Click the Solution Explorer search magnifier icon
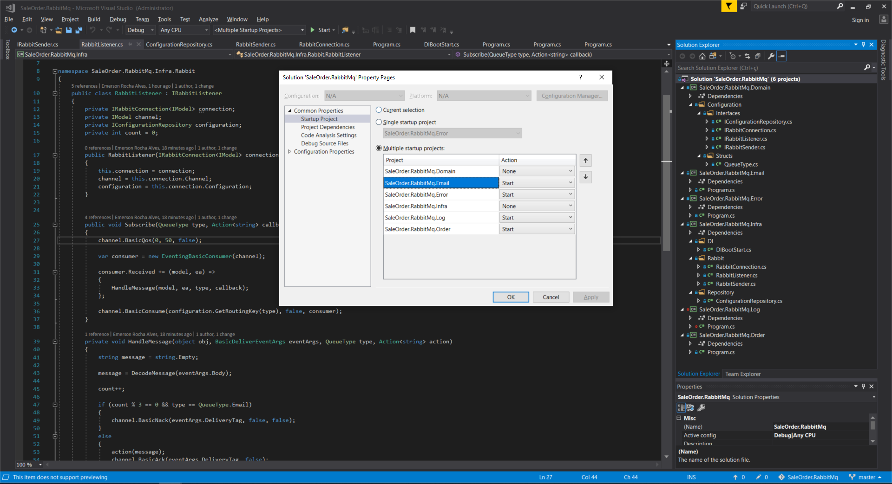 point(867,68)
